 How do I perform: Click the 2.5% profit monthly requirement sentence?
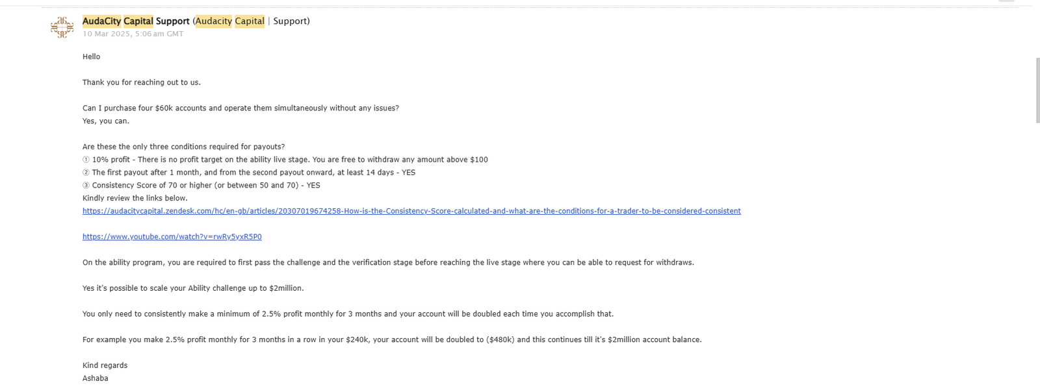[348, 314]
